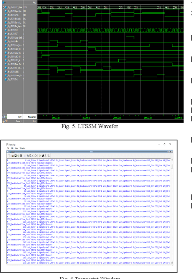Click the Open folder toolbar icon in Transcript

tap(13, 156)
